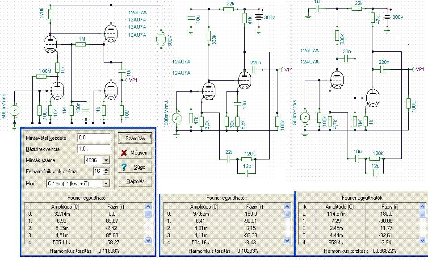Click the Bázisfrekvencia input field

click(94, 149)
